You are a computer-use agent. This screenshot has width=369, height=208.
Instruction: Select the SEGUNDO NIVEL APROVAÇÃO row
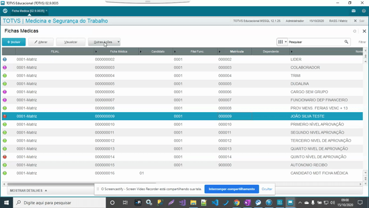click(182, 132)
